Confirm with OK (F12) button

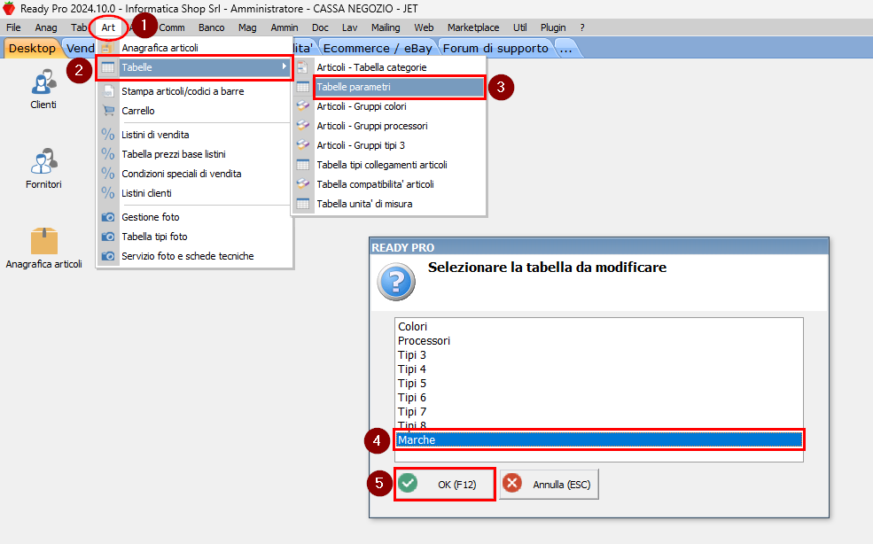[x=444, y=484]
